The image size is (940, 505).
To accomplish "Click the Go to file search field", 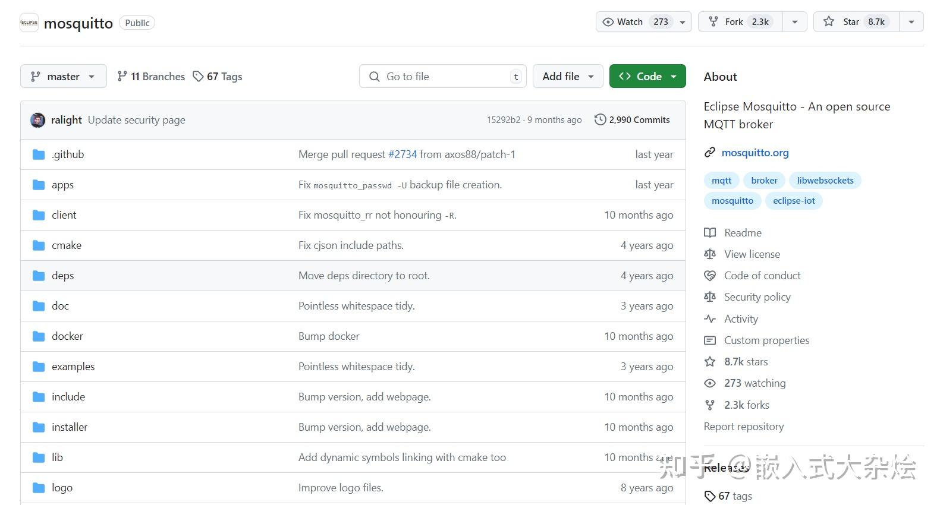I will 442,76.
